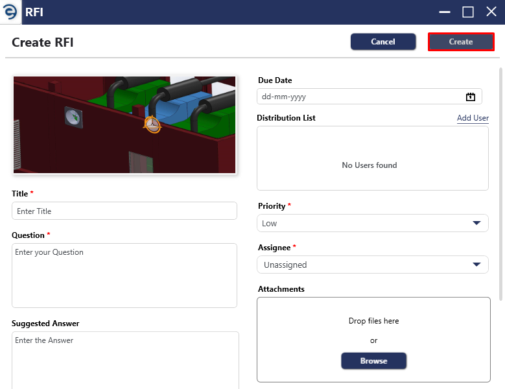Click the vertical scrollbar of the form

point(500,184)
